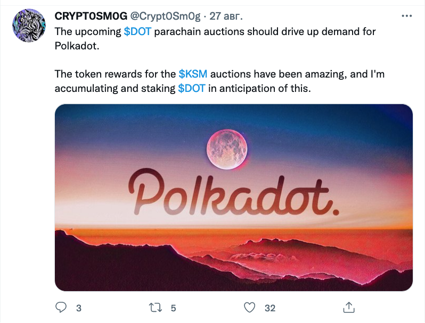This screenshot has height=323, width=425.
Task: Retweet this post via retweet icon
Action: tap(156, 308)
